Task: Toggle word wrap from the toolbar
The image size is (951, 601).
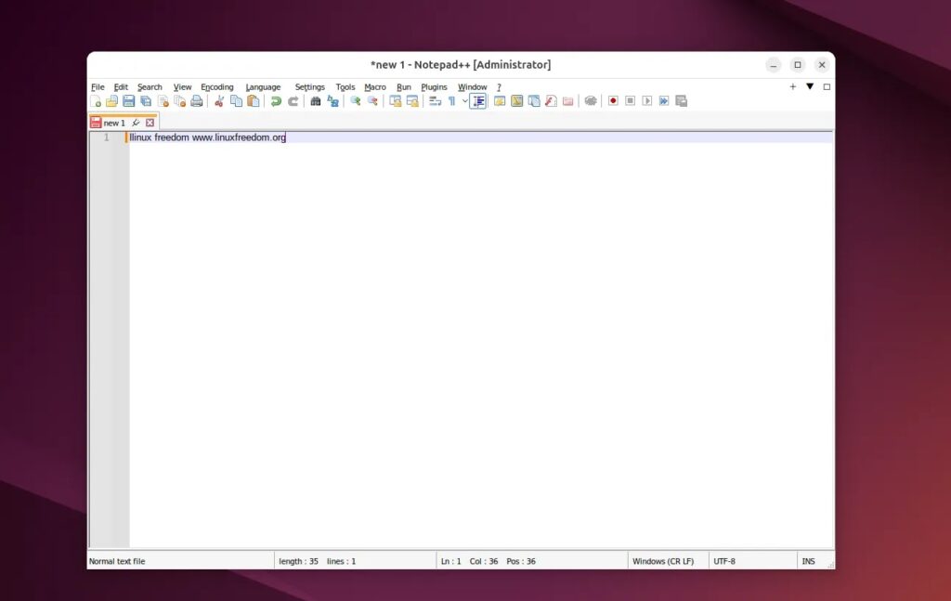Action: pyautogui.click(x=436, y=100)
